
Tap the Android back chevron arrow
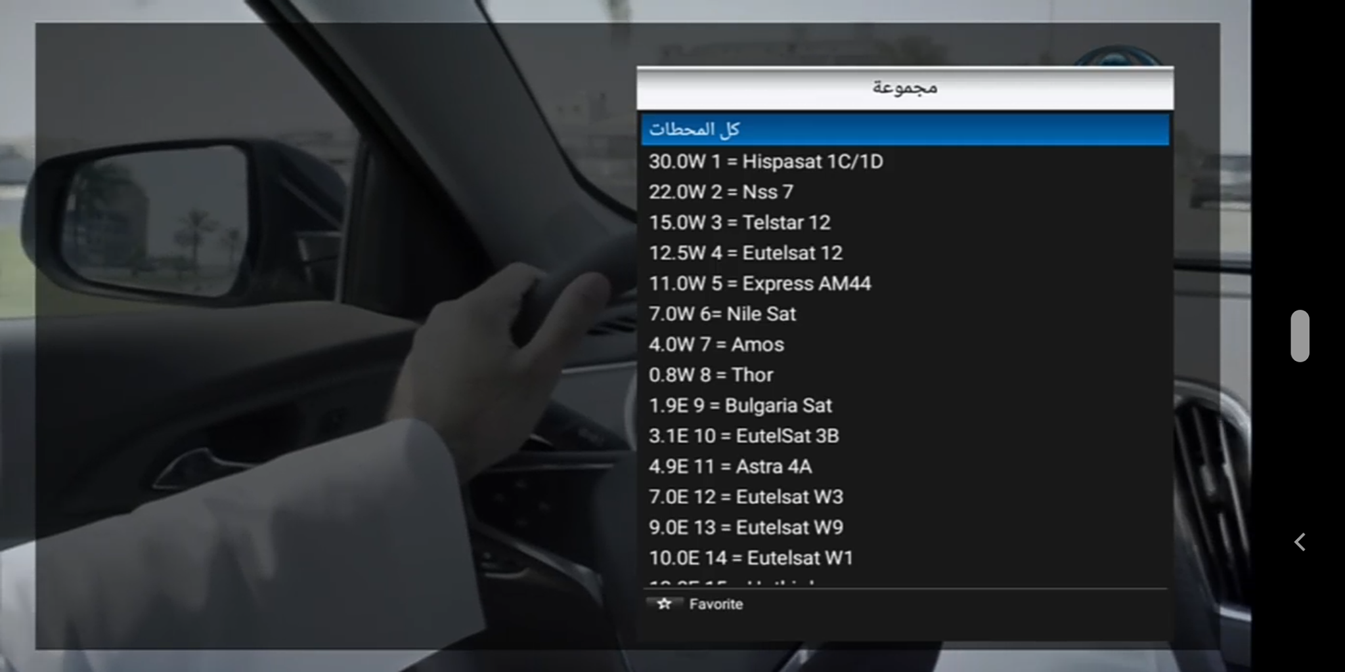1300,542
